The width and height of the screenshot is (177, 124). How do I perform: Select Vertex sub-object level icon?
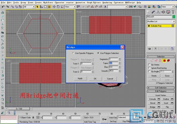(x=152, y=61)
